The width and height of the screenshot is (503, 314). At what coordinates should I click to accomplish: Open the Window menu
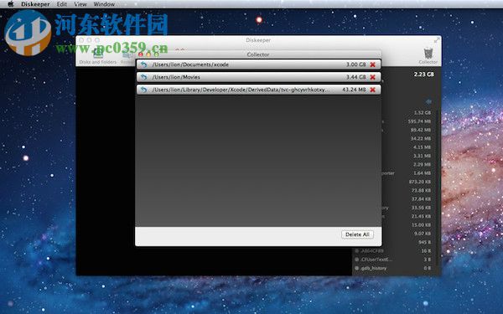[x=104, y=4]
